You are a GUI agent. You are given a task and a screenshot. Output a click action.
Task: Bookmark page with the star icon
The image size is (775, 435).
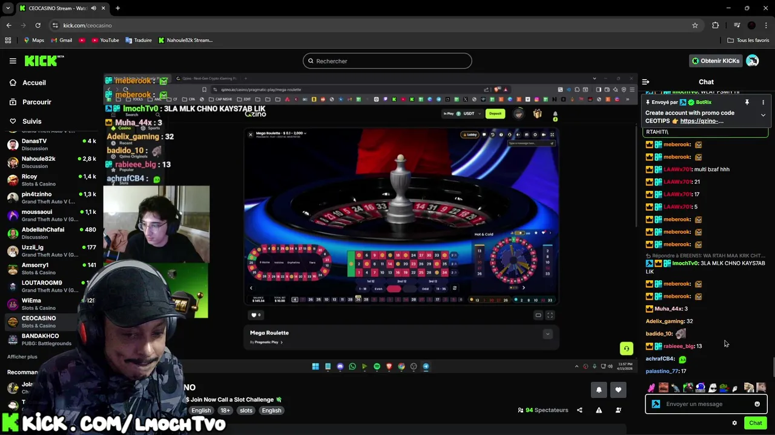tap(695, 25)
